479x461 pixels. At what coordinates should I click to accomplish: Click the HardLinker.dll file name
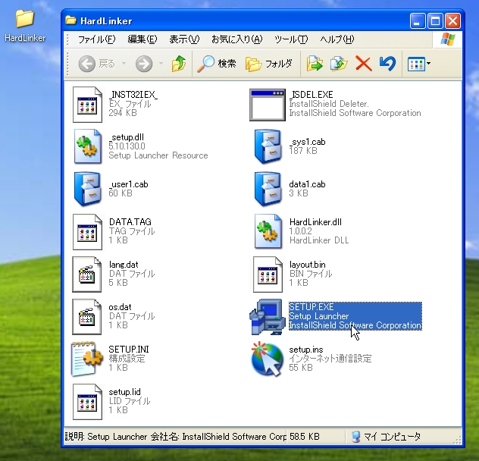(315, 222)
